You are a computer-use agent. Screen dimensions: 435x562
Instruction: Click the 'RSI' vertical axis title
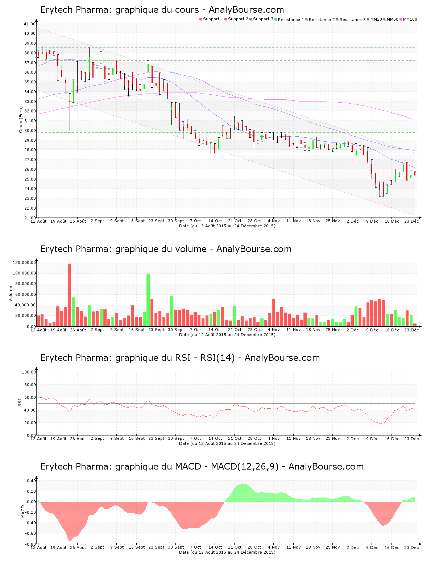[x=20, y=402]
